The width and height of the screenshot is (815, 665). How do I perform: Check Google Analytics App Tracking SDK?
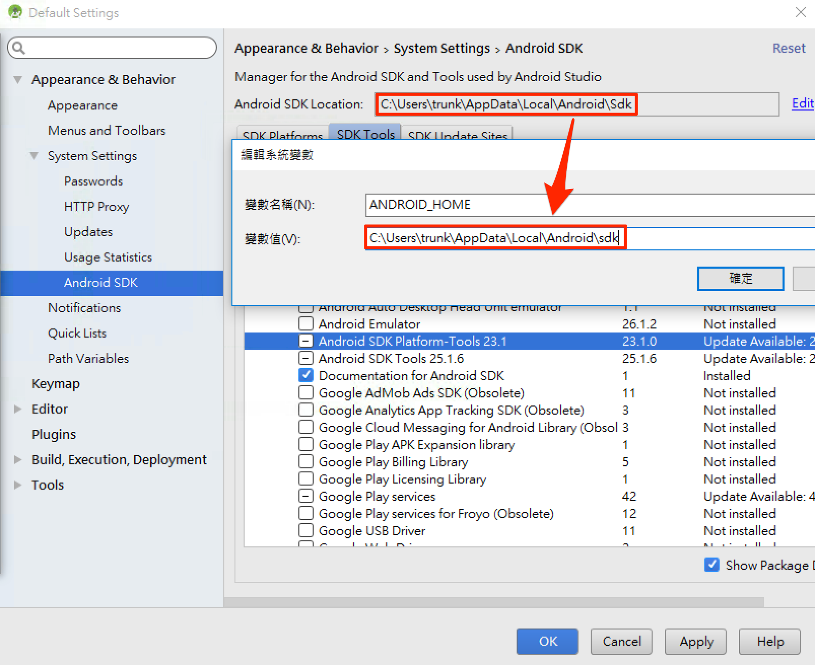pyautogui.click(x=306, y=410)
